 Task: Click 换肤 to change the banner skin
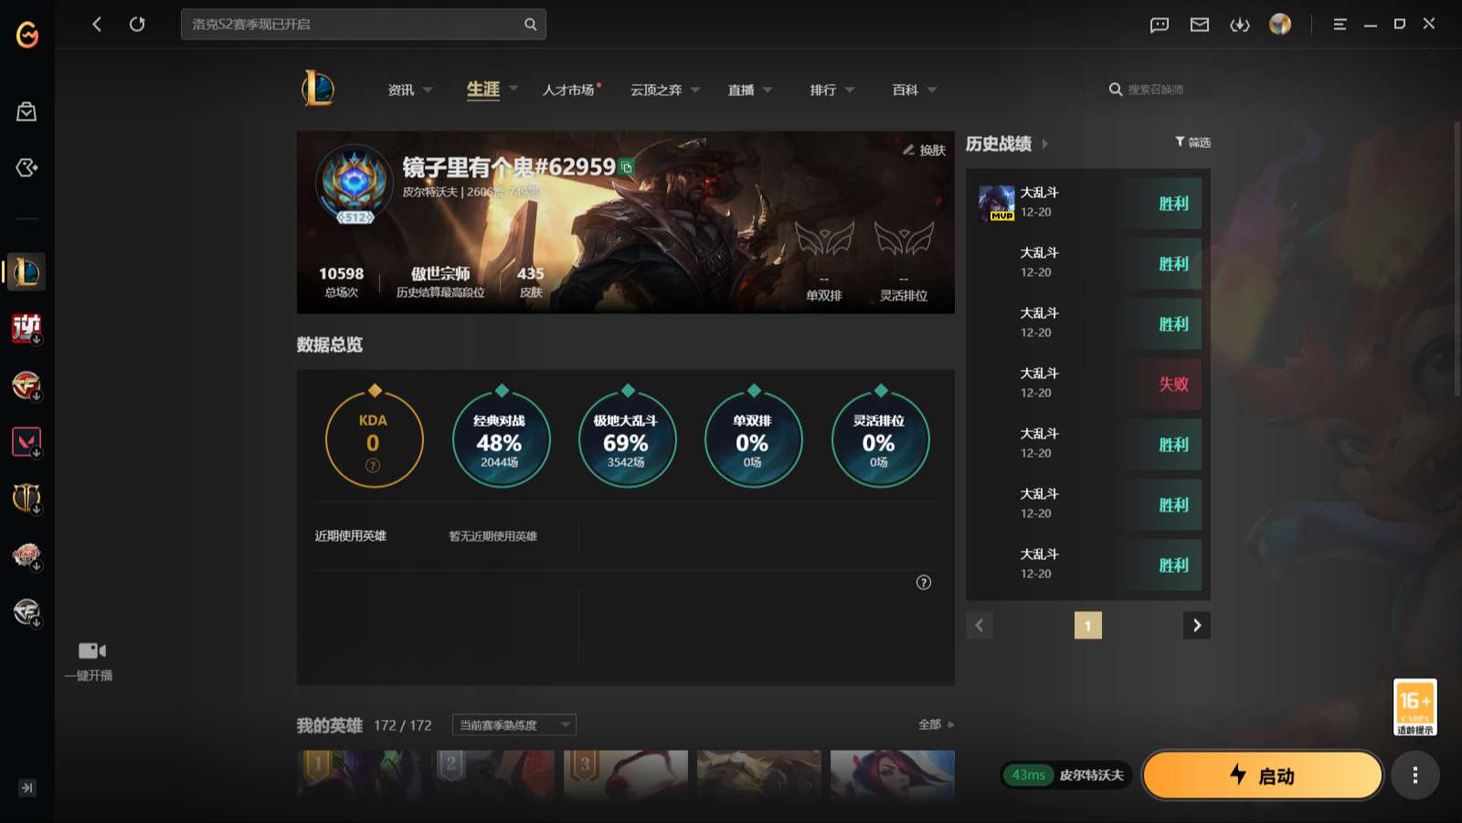click(924, 150)
